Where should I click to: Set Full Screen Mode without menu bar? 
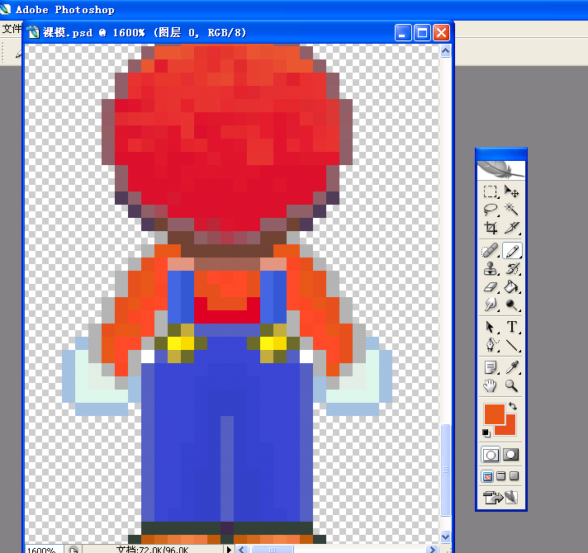click(x=514, y=476)
